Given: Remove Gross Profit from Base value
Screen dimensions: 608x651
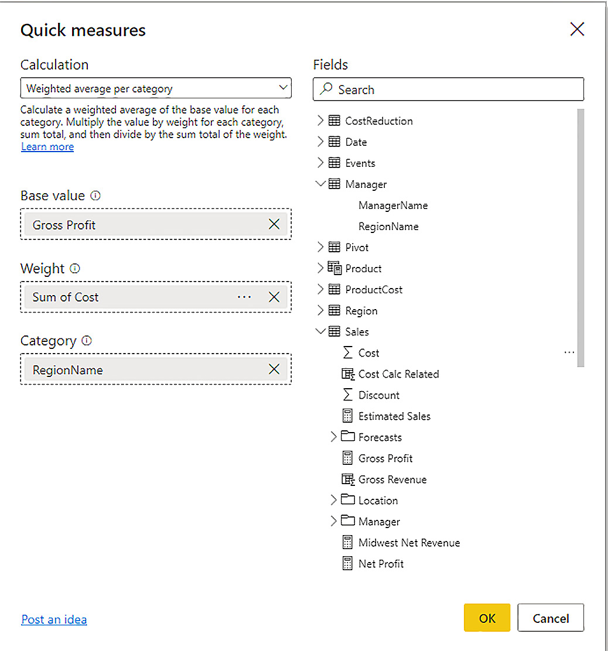Looking at the screenshot, I should point(274,224).
